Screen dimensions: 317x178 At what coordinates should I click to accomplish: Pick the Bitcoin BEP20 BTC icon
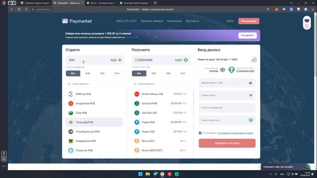pos(137,150)
